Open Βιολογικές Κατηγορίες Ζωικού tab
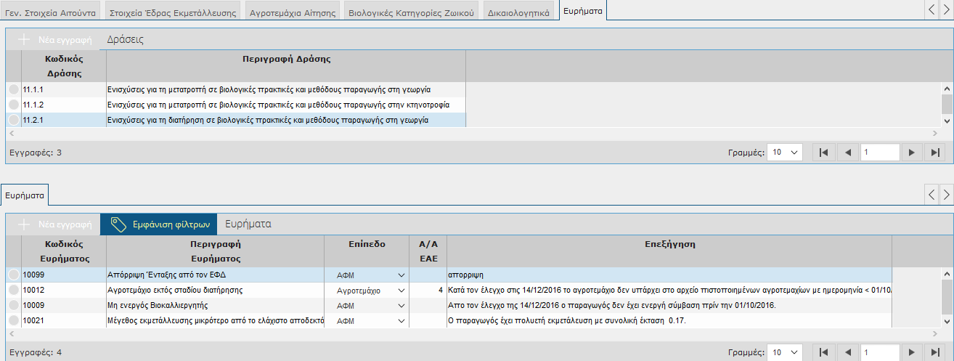Image resolution: width=954 pixels, height=361 pixels. (411, 12)
